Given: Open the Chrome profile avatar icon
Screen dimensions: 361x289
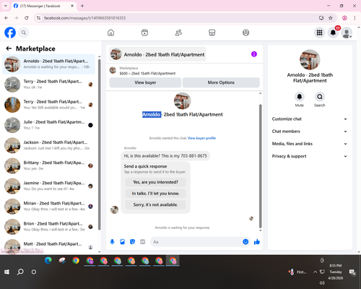Looking at the screenshot, I should click(x=344, y=18).
